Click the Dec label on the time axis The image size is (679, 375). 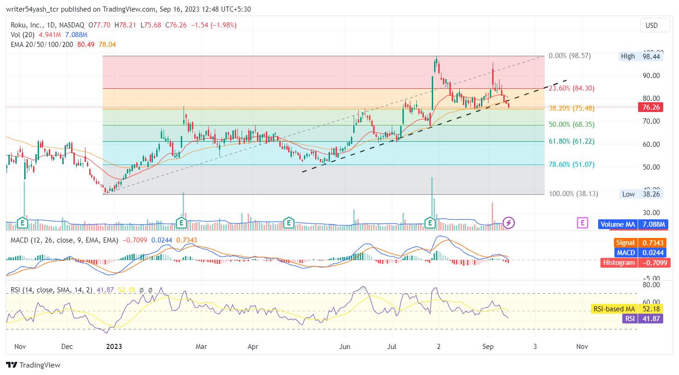[x=67, y=346]
